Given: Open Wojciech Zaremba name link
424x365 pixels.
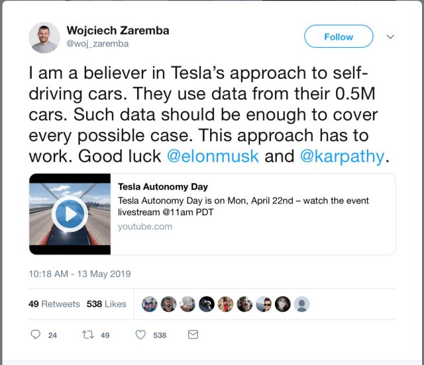Looking at the screenshot, I should [117, 30].
